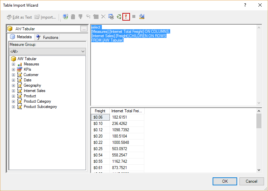Click the Import query toolbar button

coord(45,17)
